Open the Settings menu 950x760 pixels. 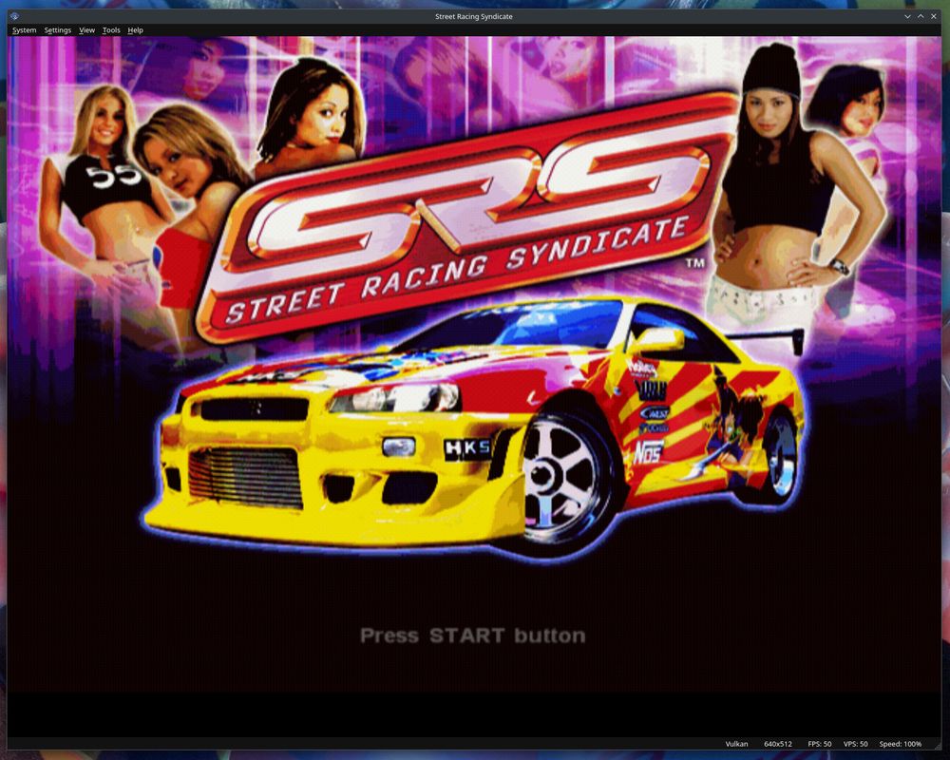point(58,30)
